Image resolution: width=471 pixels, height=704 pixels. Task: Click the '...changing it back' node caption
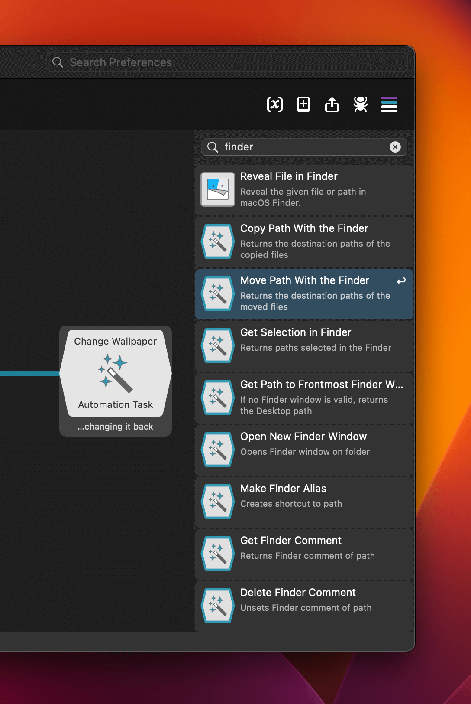115,427
